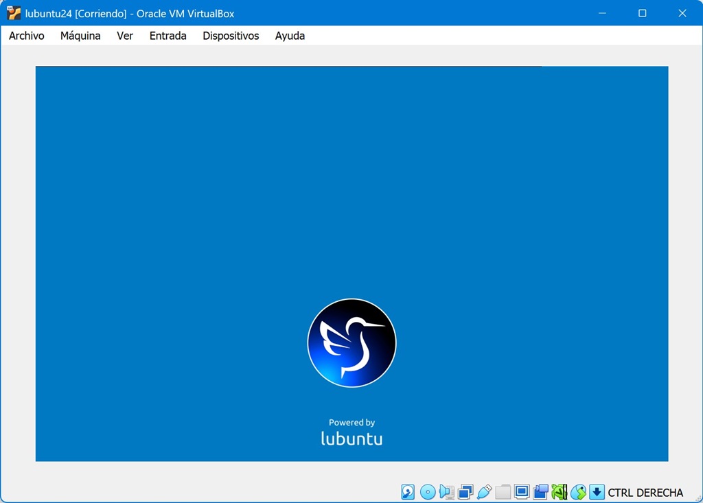Viewport: 703px width, 503px height.
Task: Open the Ayuda menu
Action: 290,36
